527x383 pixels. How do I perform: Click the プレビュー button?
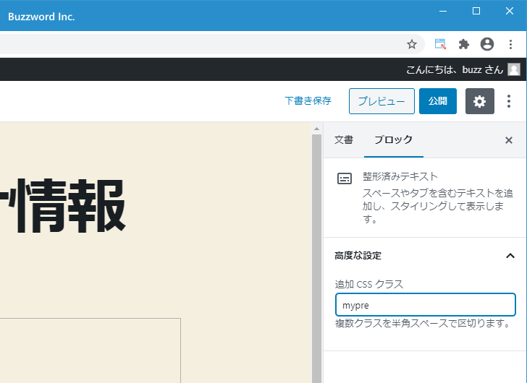(x=381, y=101)
